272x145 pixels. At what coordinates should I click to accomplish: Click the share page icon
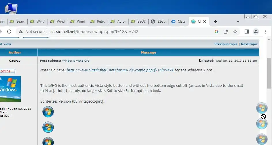pos(226,32)
